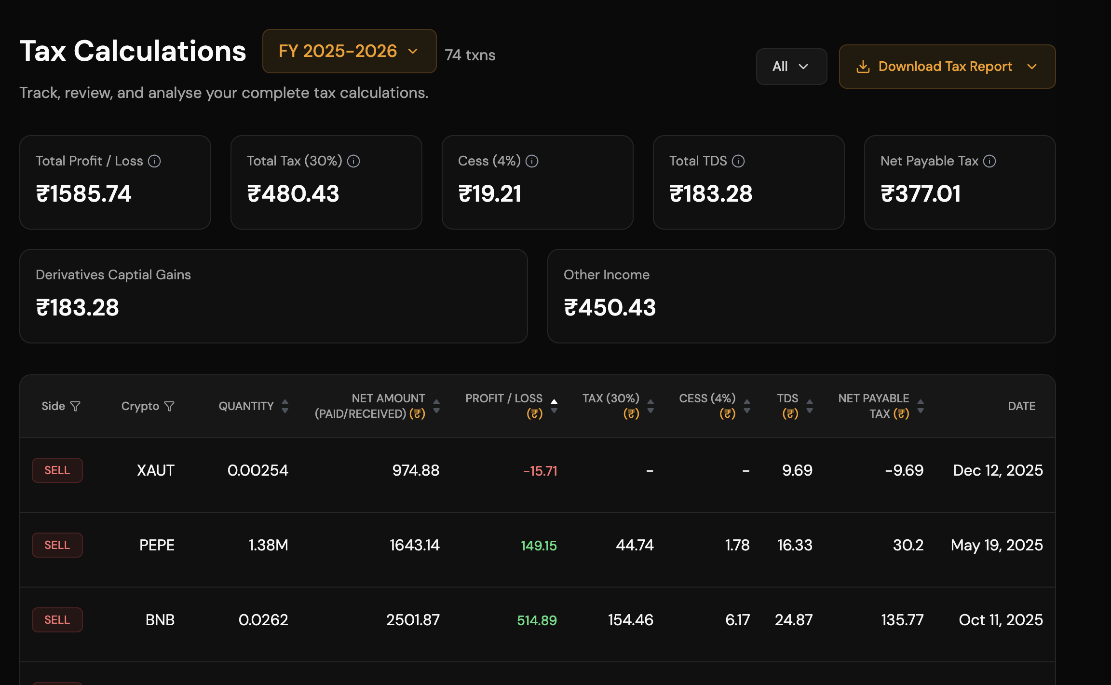This screenshot has width=1111, height=685.
Task: Click the SELL badge in BNB row
Action: [57, 620]
